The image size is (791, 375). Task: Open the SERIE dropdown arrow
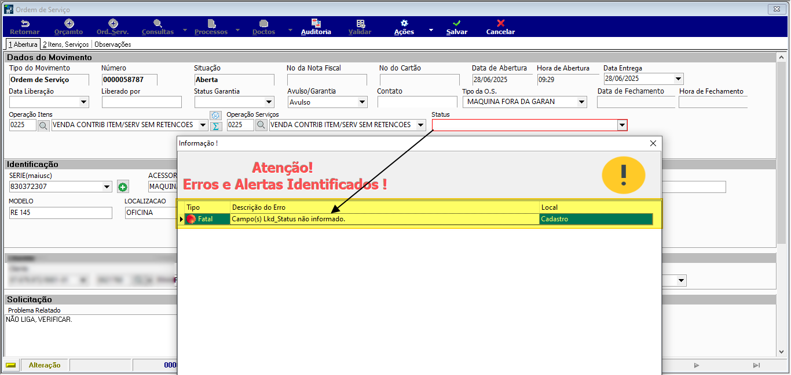107,187
